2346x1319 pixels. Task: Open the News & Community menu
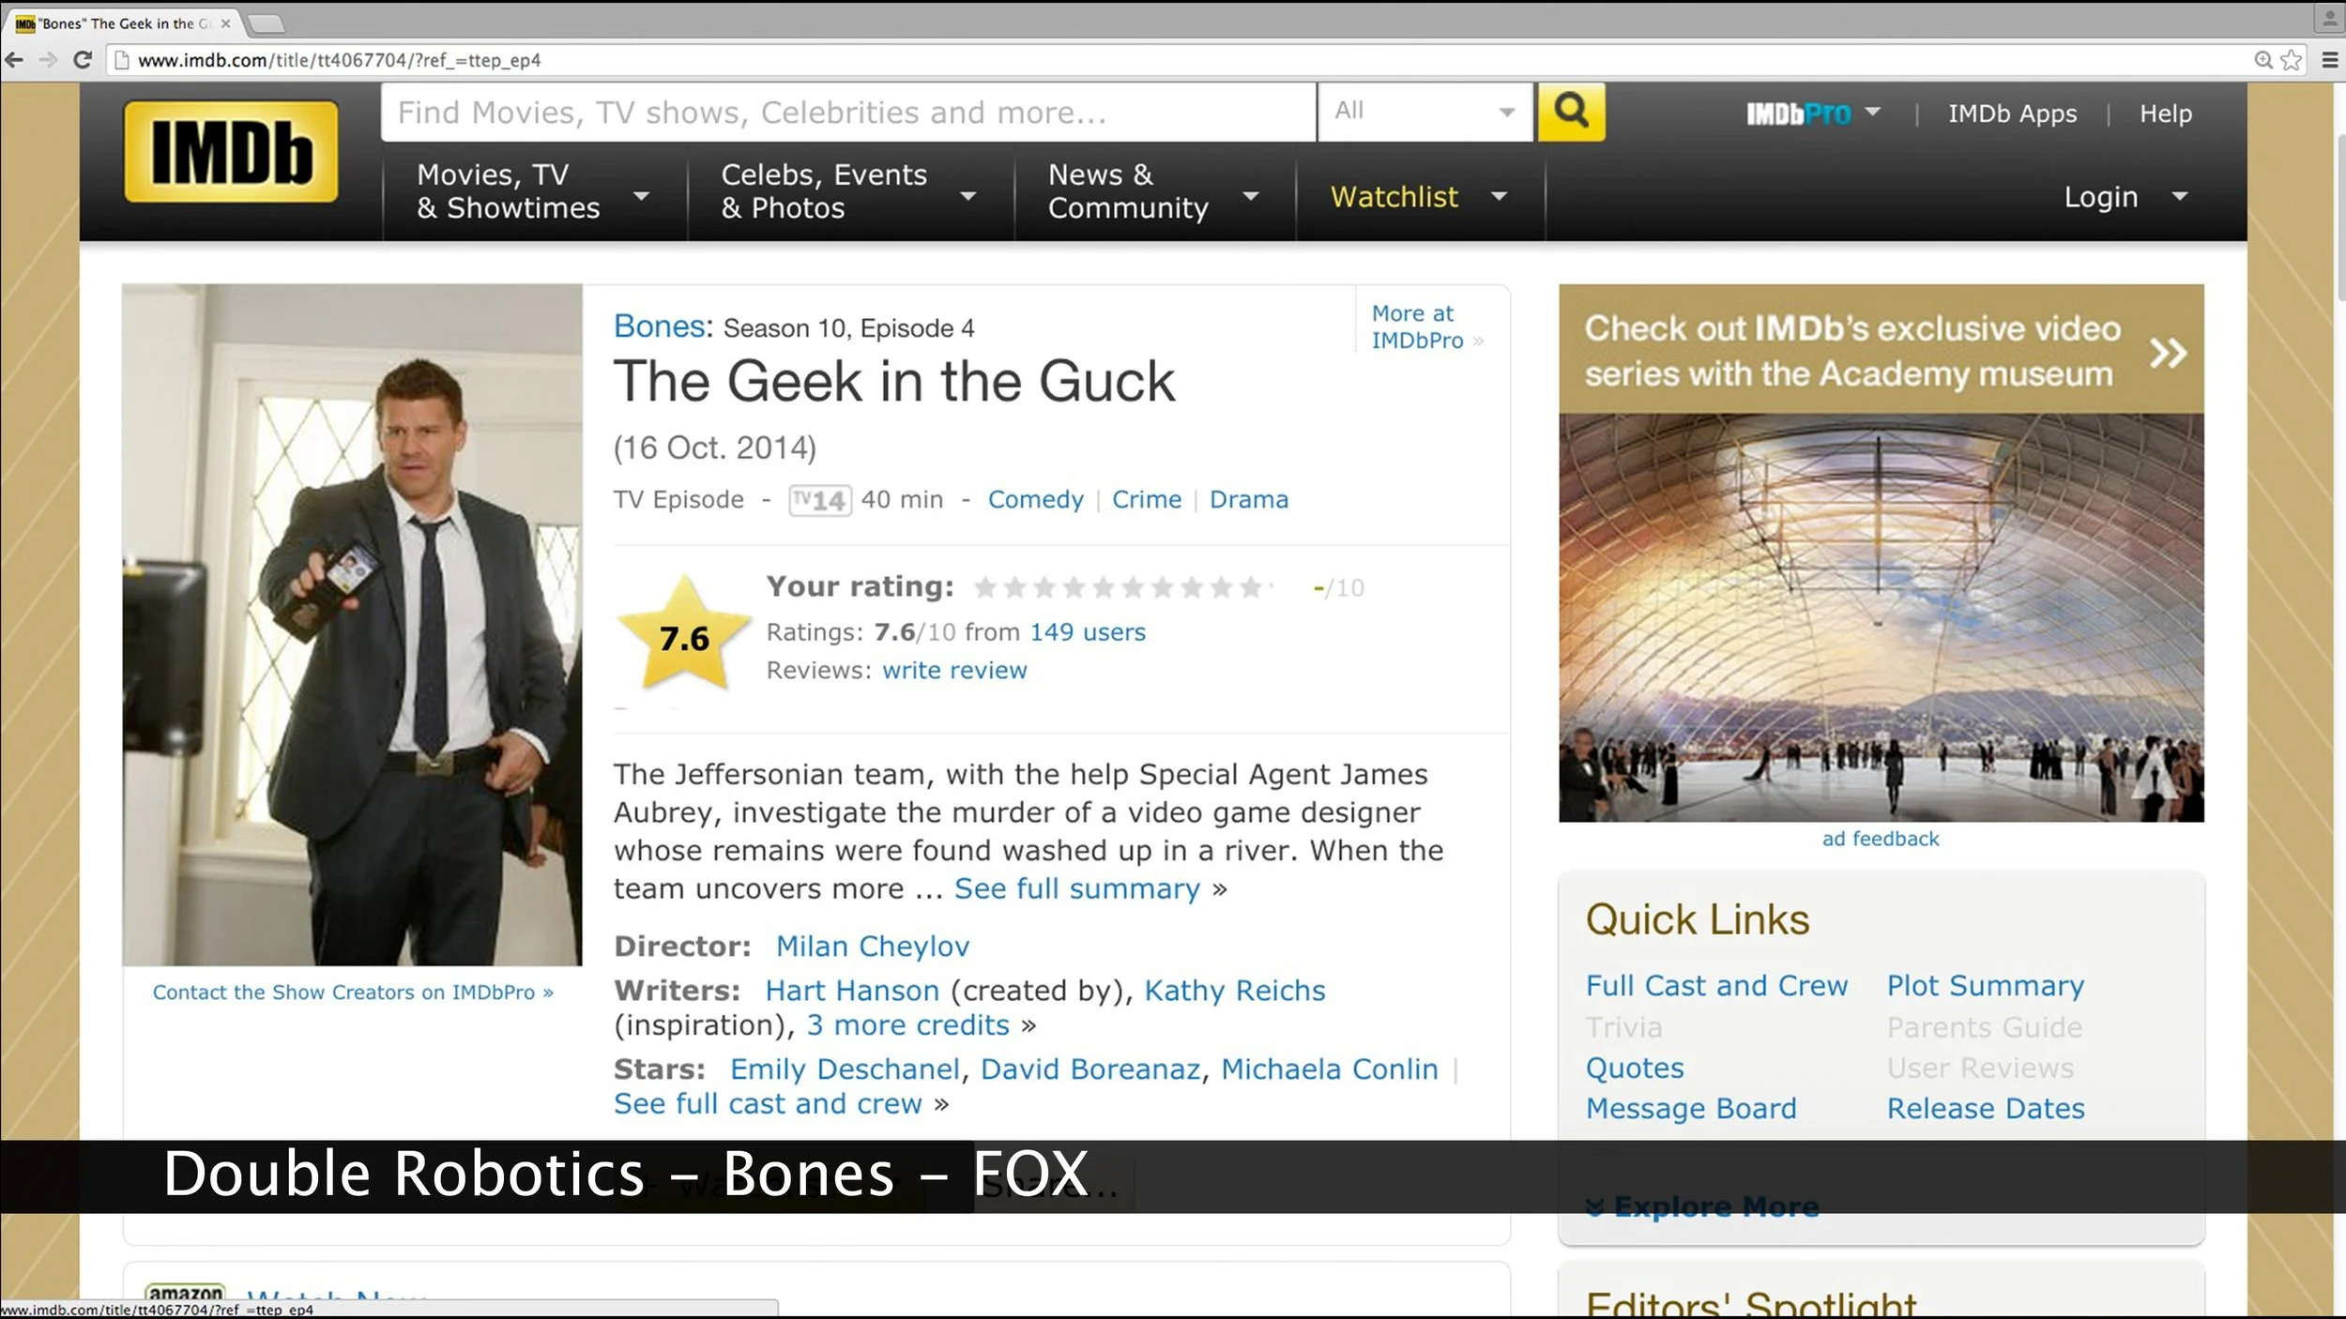1252,196
